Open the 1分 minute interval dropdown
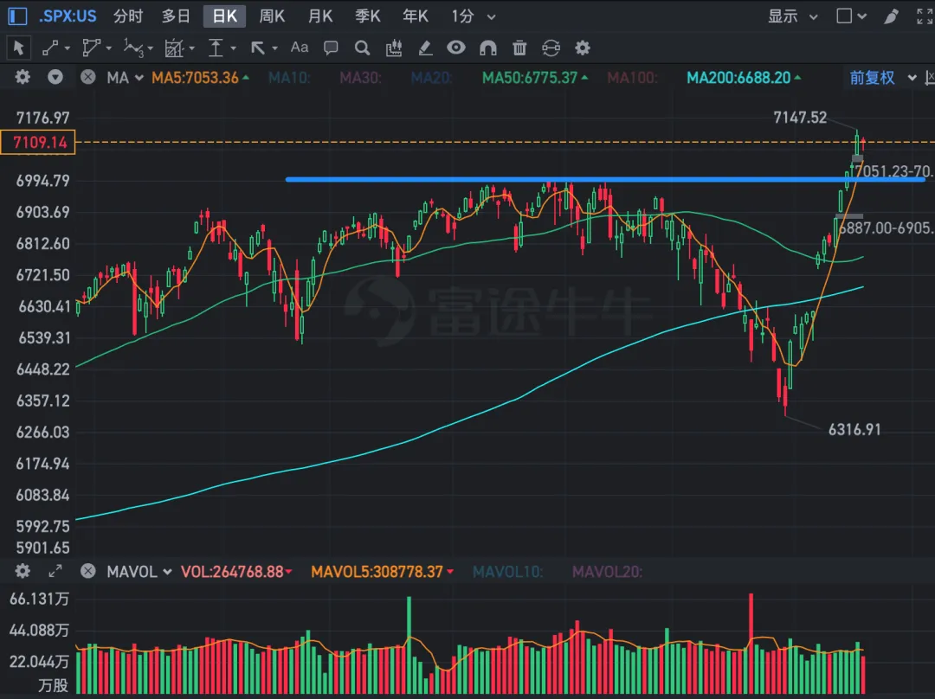The image size is (935, 699). (474, 16)
